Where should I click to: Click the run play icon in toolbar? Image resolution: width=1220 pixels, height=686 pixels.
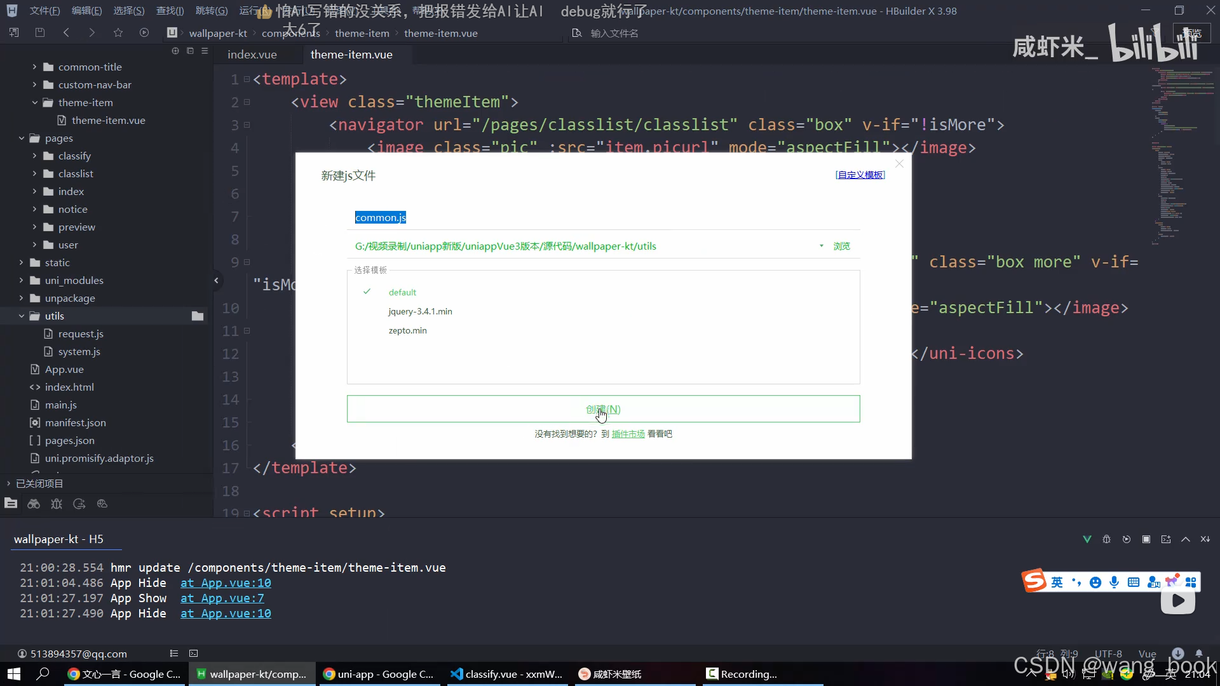pos(144,32)
